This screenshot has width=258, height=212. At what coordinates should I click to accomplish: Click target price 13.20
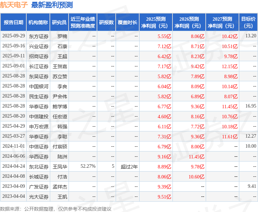[x=251, y=36]
